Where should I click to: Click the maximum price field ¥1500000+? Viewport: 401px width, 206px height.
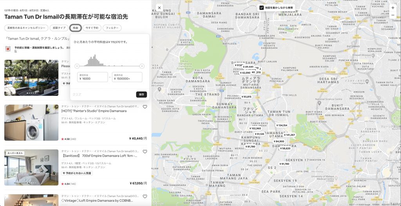coord(127,77)
